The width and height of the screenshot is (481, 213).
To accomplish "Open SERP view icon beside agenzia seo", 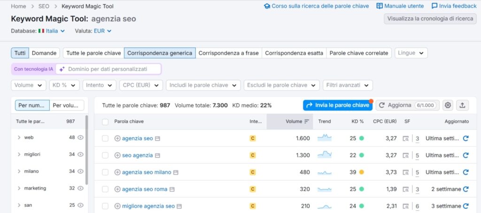I will (x=157, y=139).
